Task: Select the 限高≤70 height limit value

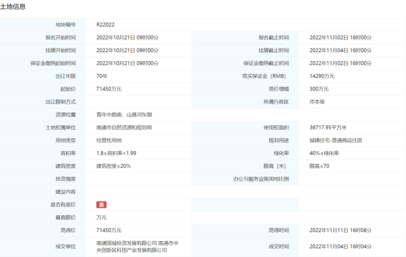Action: 319,166
